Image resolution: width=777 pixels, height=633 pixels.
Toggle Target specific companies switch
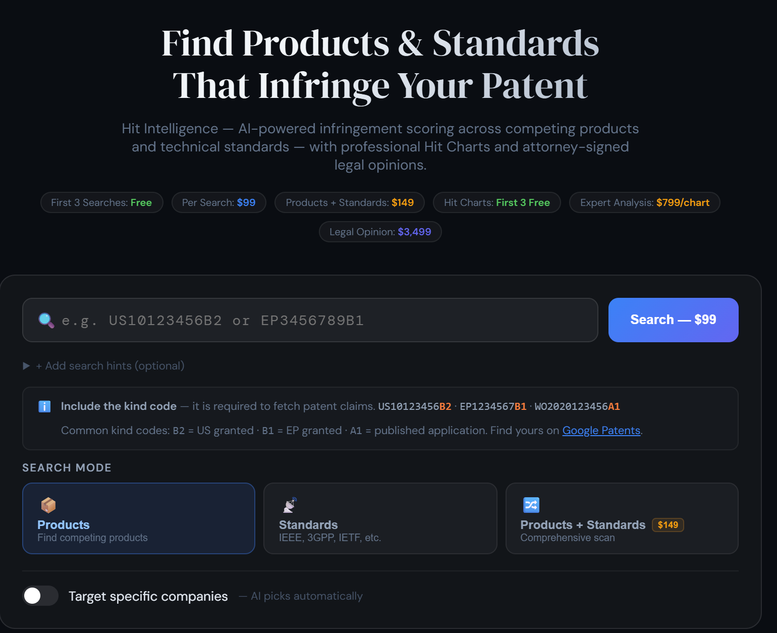(40, 596)
